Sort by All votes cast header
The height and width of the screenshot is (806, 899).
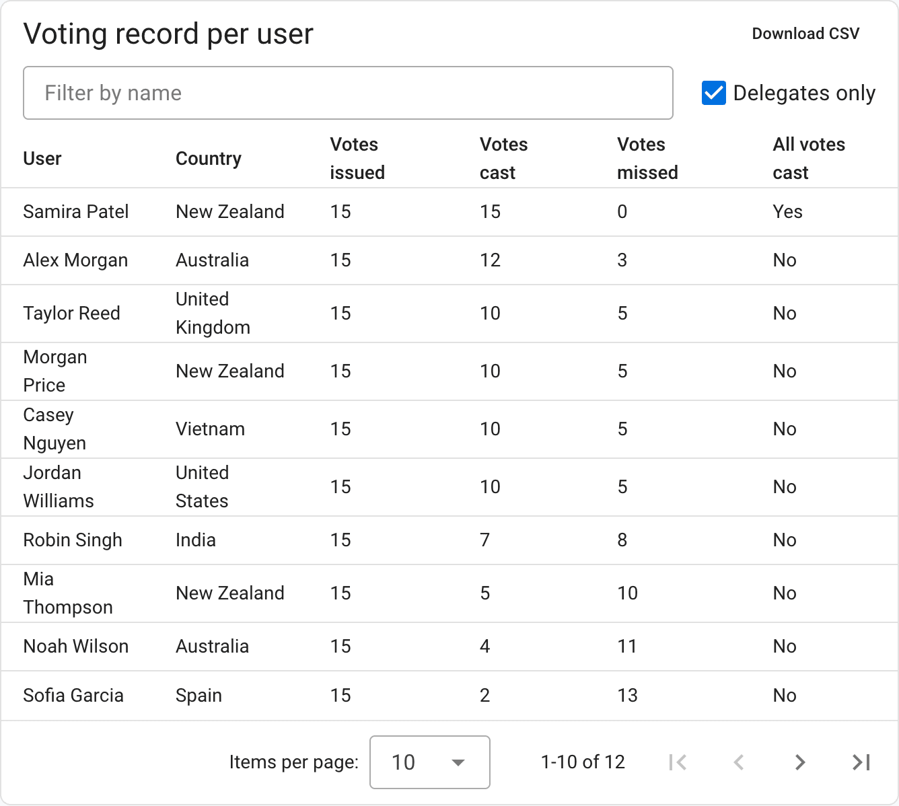[809, 159]
